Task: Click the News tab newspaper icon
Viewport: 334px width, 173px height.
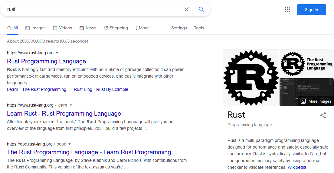Action: (82, 28)
